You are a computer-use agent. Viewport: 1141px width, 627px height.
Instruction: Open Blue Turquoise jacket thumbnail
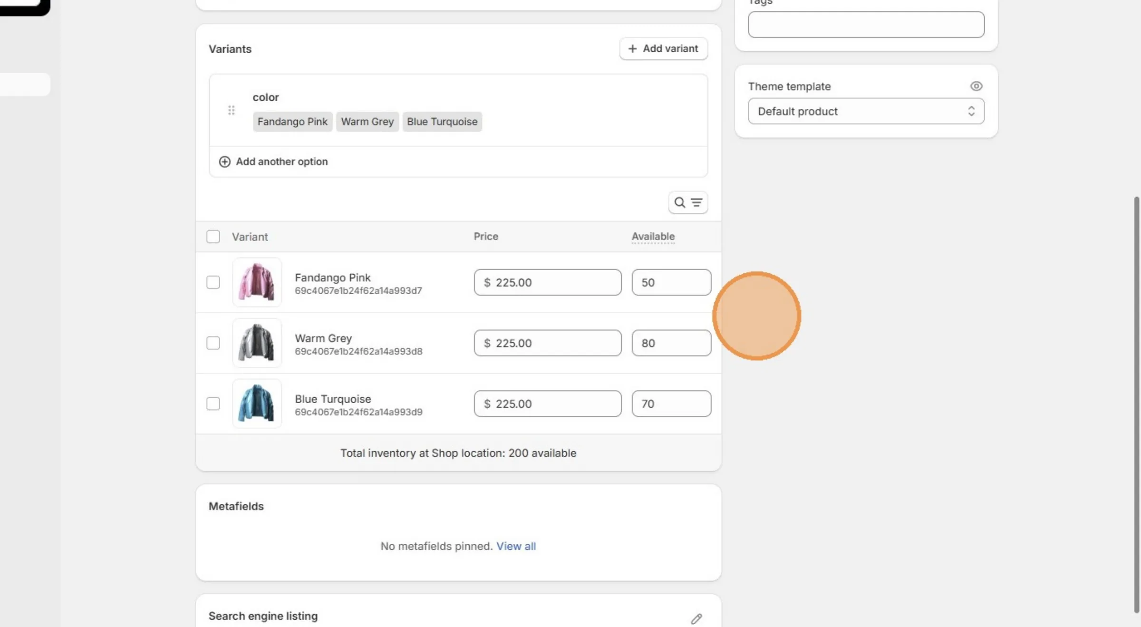pos(257,404)
